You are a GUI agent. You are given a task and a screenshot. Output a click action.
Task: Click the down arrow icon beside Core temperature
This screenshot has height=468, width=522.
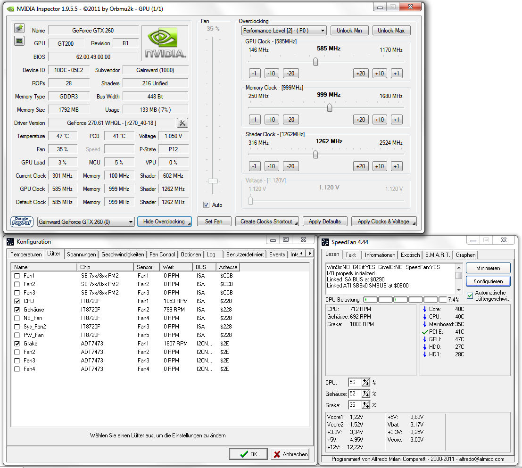[x=425, y=309]
